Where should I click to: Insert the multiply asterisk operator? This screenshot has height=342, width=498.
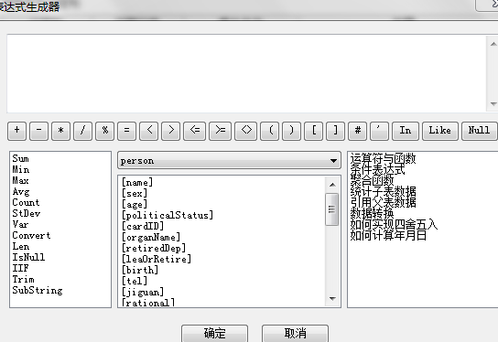[61, 131]
